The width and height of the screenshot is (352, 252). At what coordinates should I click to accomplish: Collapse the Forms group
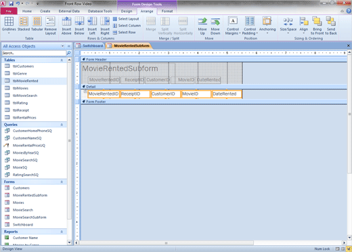point(62,182)
